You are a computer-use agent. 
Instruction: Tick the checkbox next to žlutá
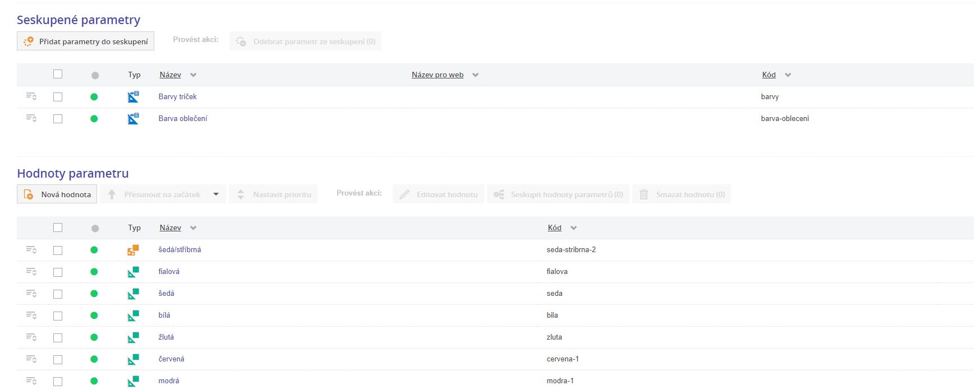click(x=58, y=338)
